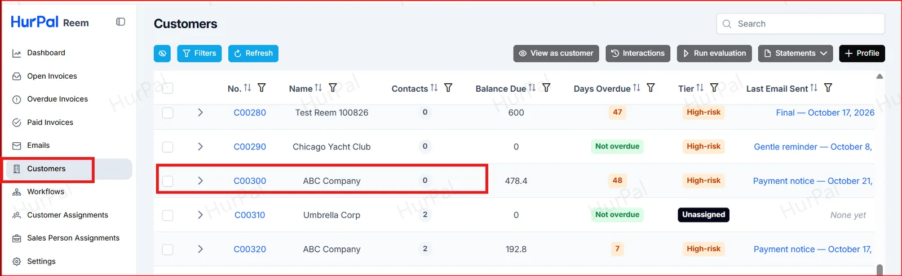Click View as customer button
The width and height of the screenshot is (902, 276).
coord(556,53)
